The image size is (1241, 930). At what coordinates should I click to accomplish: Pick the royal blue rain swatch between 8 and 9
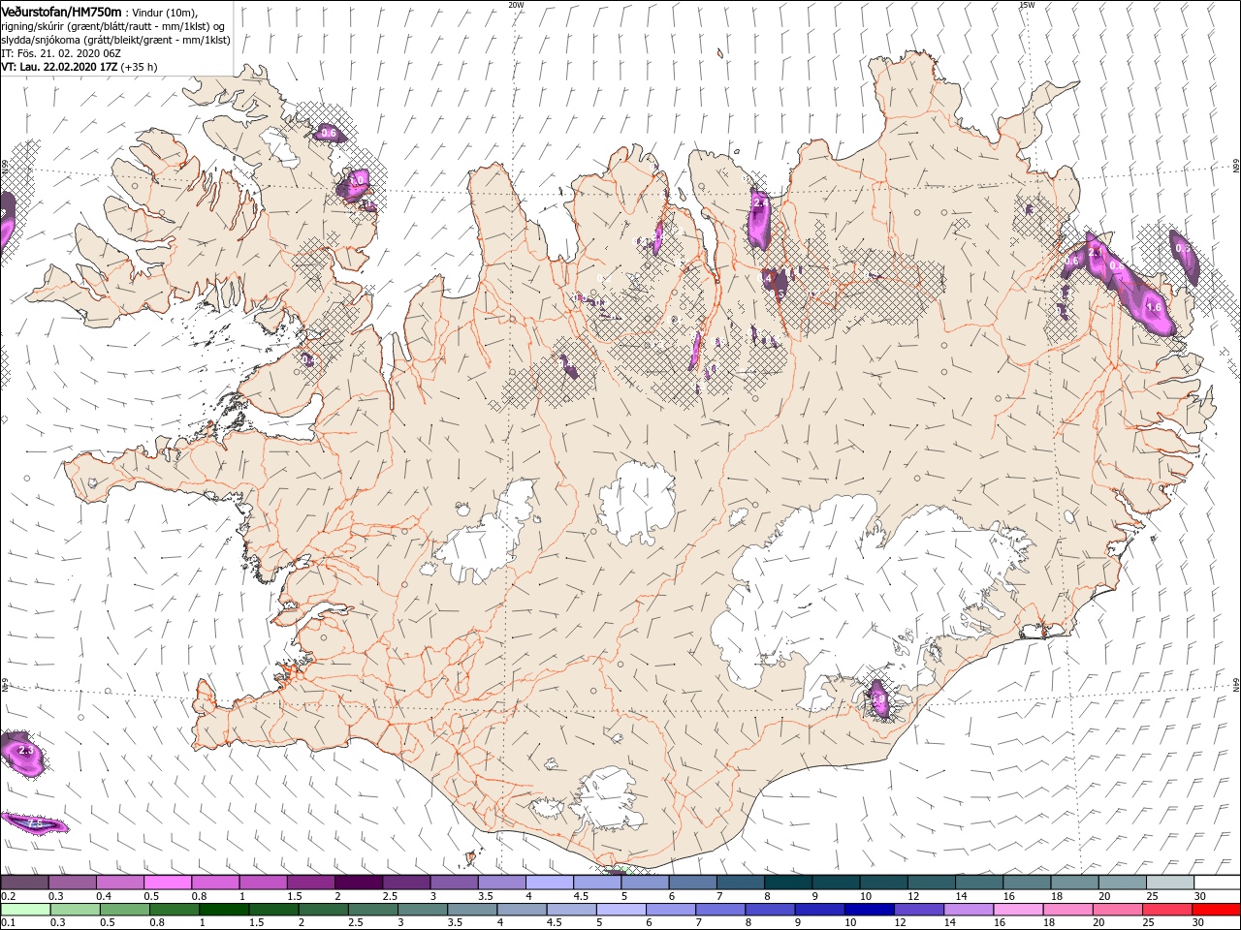coord(770,909)
